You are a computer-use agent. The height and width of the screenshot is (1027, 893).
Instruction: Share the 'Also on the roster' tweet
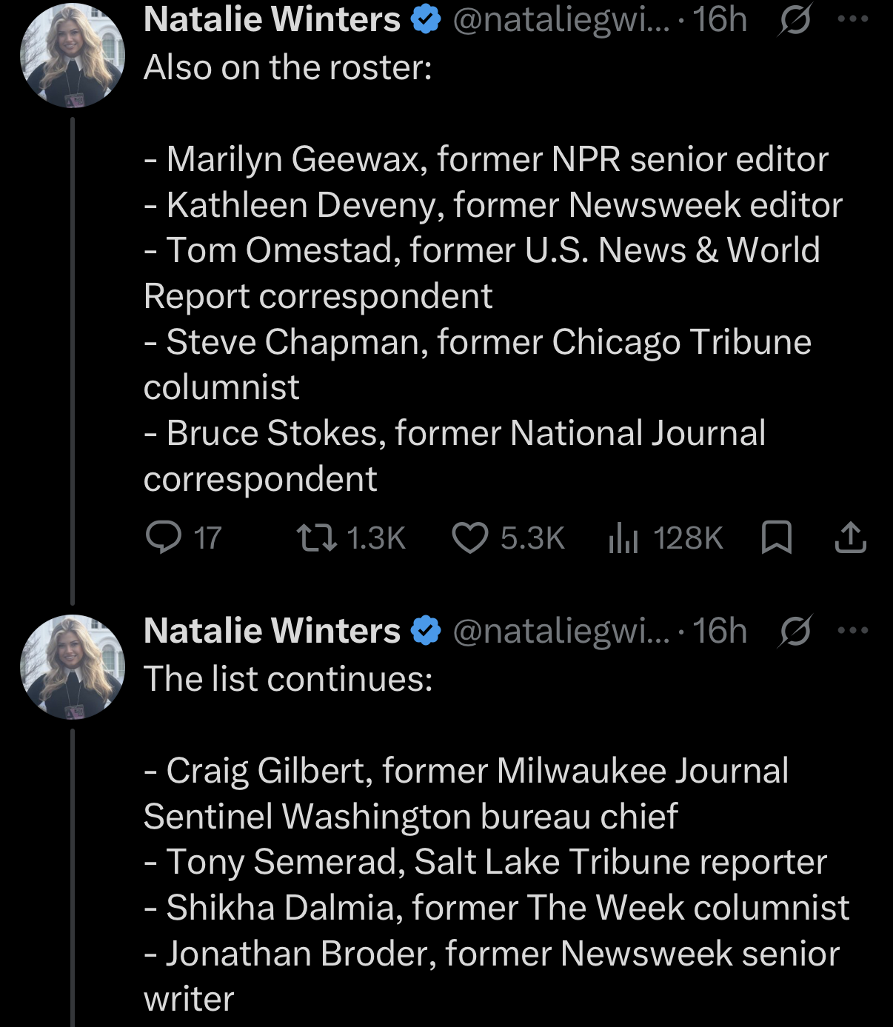coord(850,538)
